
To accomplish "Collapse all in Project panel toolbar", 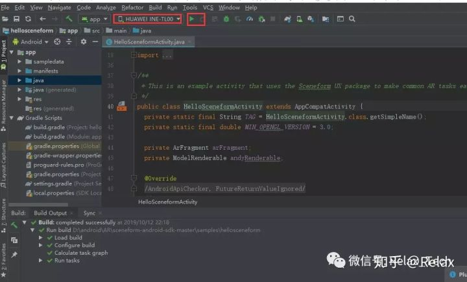I will click(x=69, y=42).
